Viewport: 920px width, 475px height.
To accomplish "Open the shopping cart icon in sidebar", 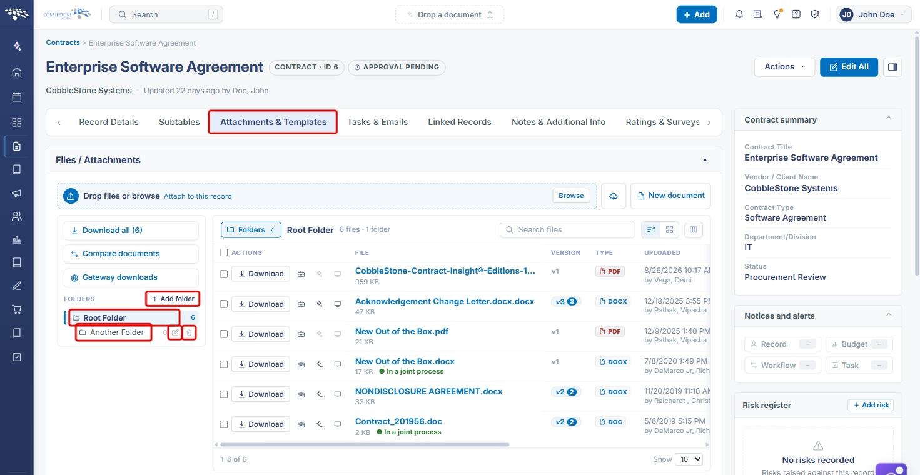I will (x=17, y=309).
